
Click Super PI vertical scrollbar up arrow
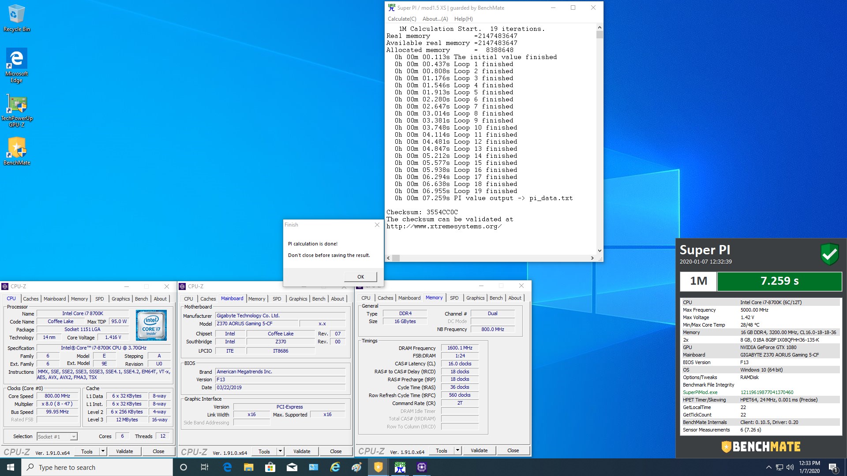coord(600,27)
